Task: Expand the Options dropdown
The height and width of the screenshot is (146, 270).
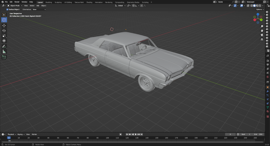Action: click(x=260, y=9)
